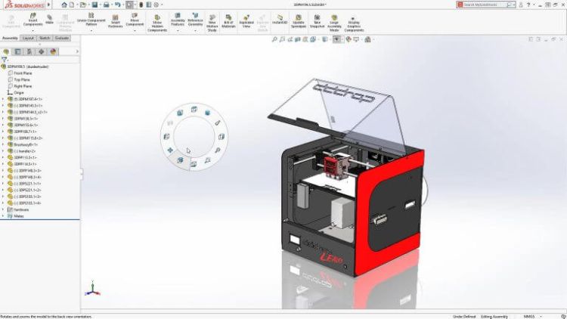Open the Insert Components dropdown arrow
Viewport: 567px width, 319px height.
pyautogui.click(x=33, y=31)
